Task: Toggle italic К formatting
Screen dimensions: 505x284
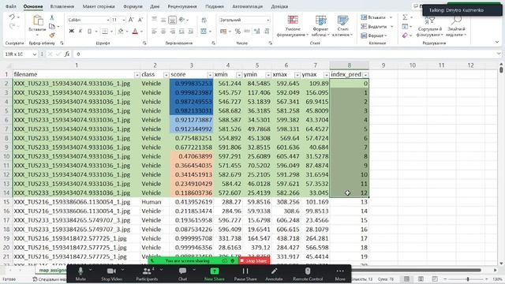Action: [x=80, y=32]
